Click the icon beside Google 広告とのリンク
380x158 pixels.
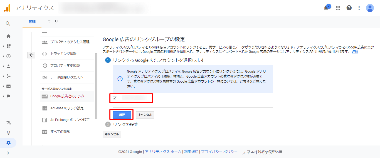point(45,97)
